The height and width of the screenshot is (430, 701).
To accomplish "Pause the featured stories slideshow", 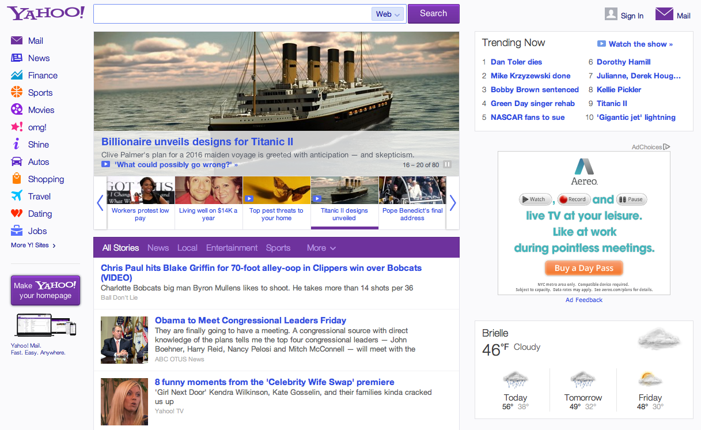I will click(x=448, y=165).
